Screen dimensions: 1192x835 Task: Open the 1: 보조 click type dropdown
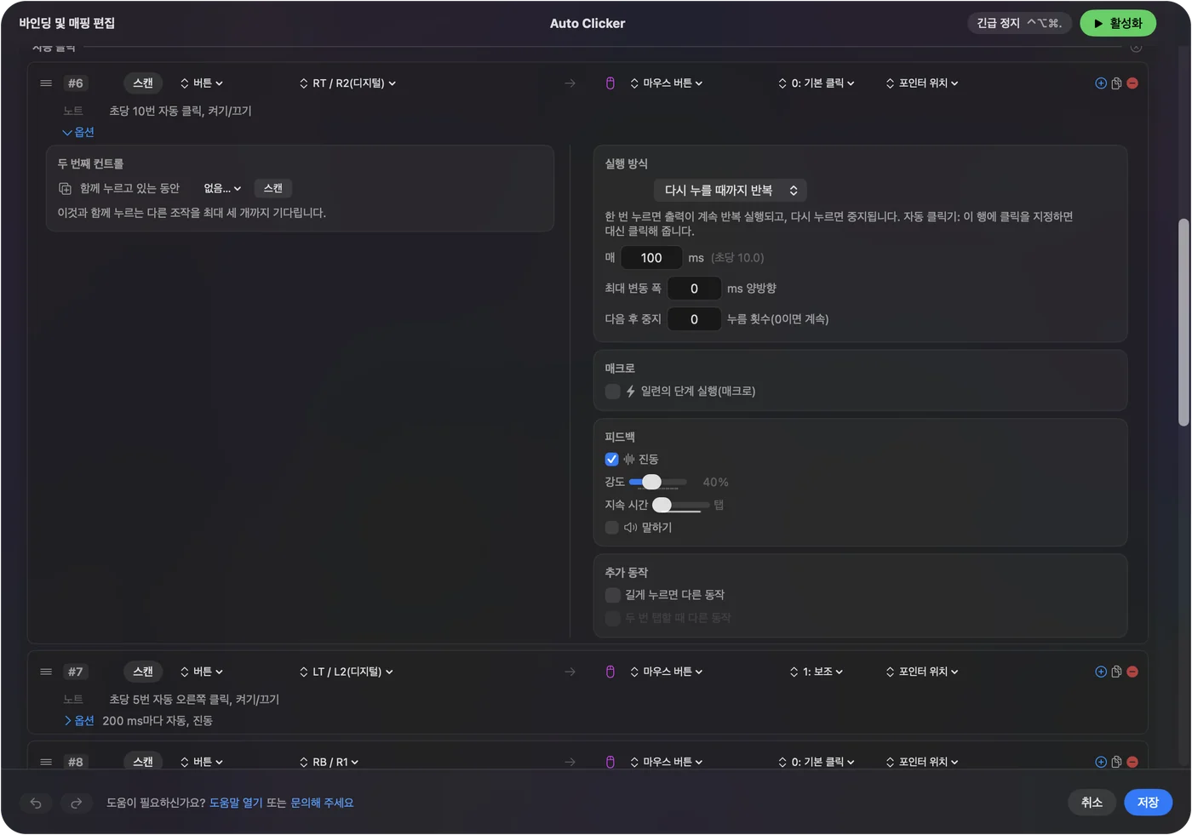(817, 672)
